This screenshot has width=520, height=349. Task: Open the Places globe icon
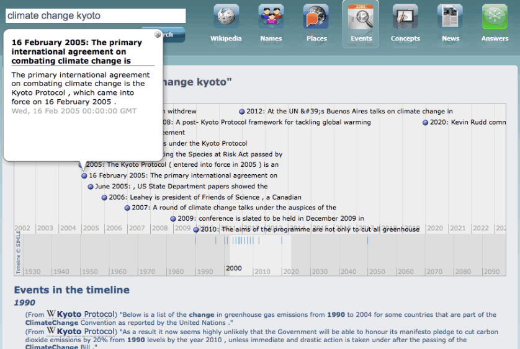[x=316, y=17]
